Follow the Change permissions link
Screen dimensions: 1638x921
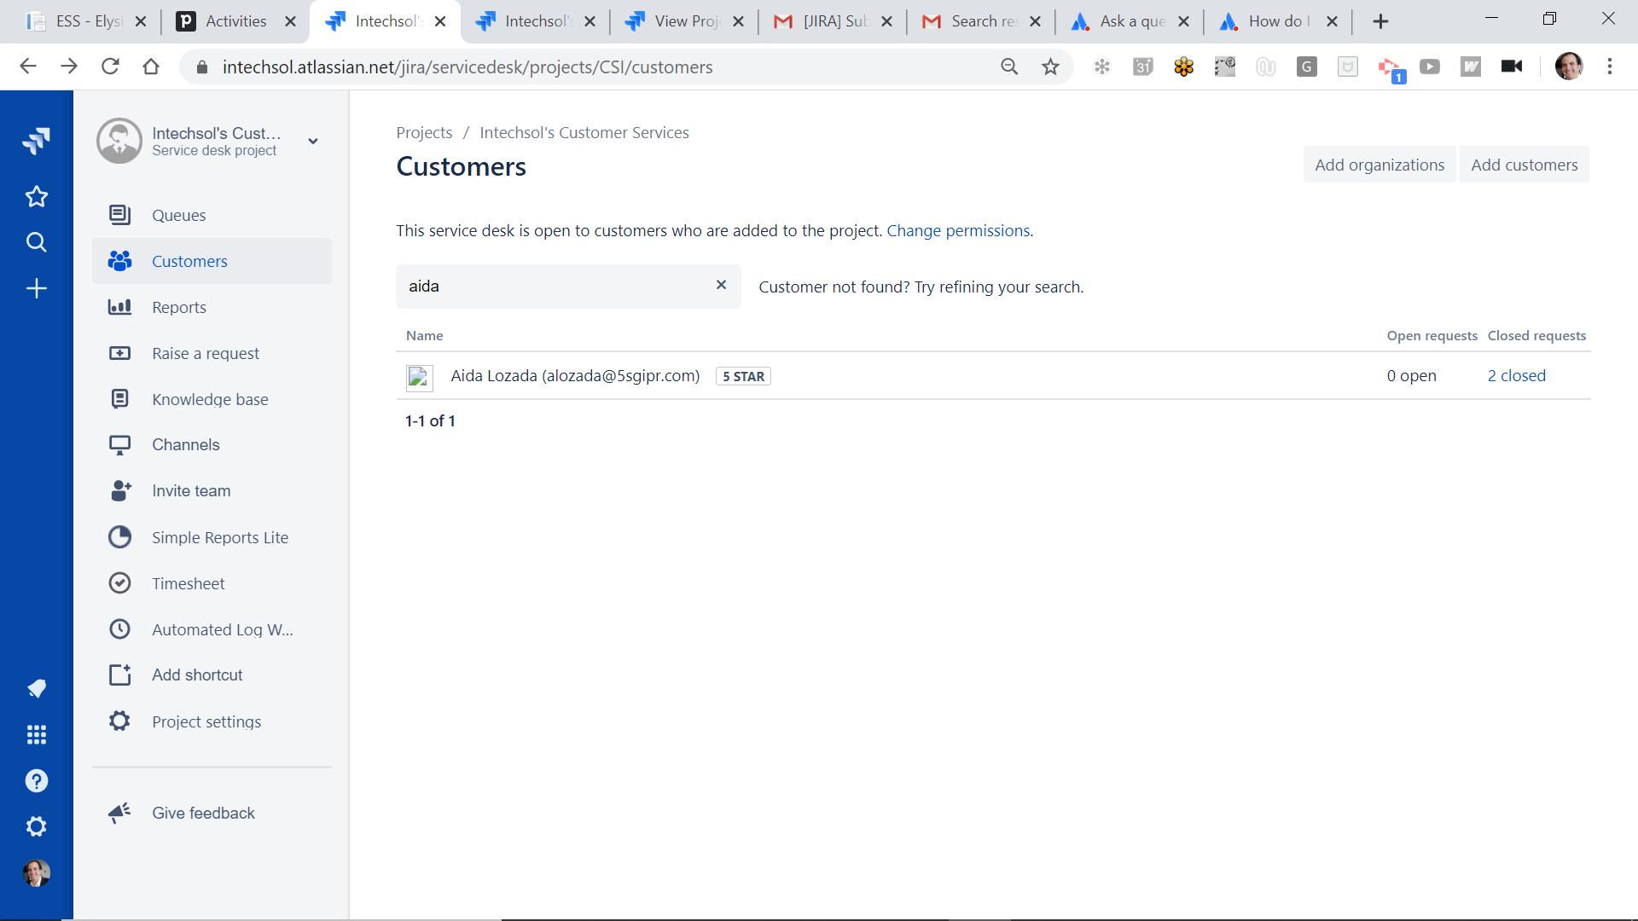click(x=958, y=230)
